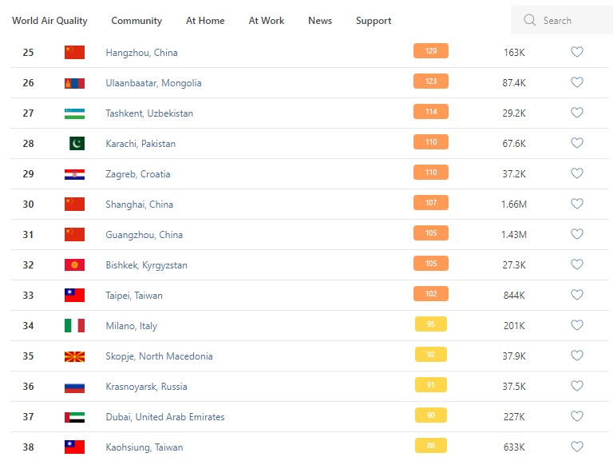
Task: Click the search magnifier icon
Action: (529, 21)
